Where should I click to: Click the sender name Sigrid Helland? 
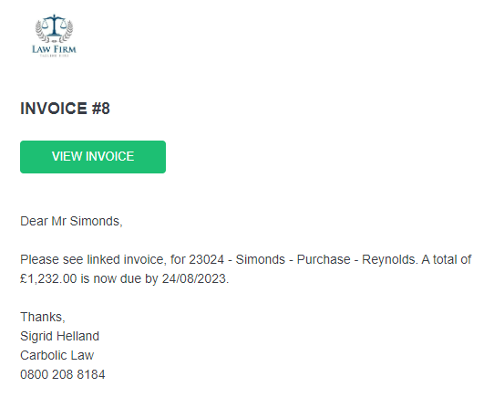(x=59, y=337)
